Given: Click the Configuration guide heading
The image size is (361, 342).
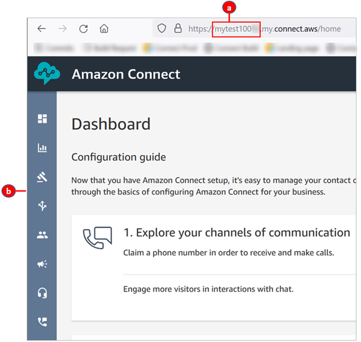Looking at the screenshot, I should [x=119, y=157].
